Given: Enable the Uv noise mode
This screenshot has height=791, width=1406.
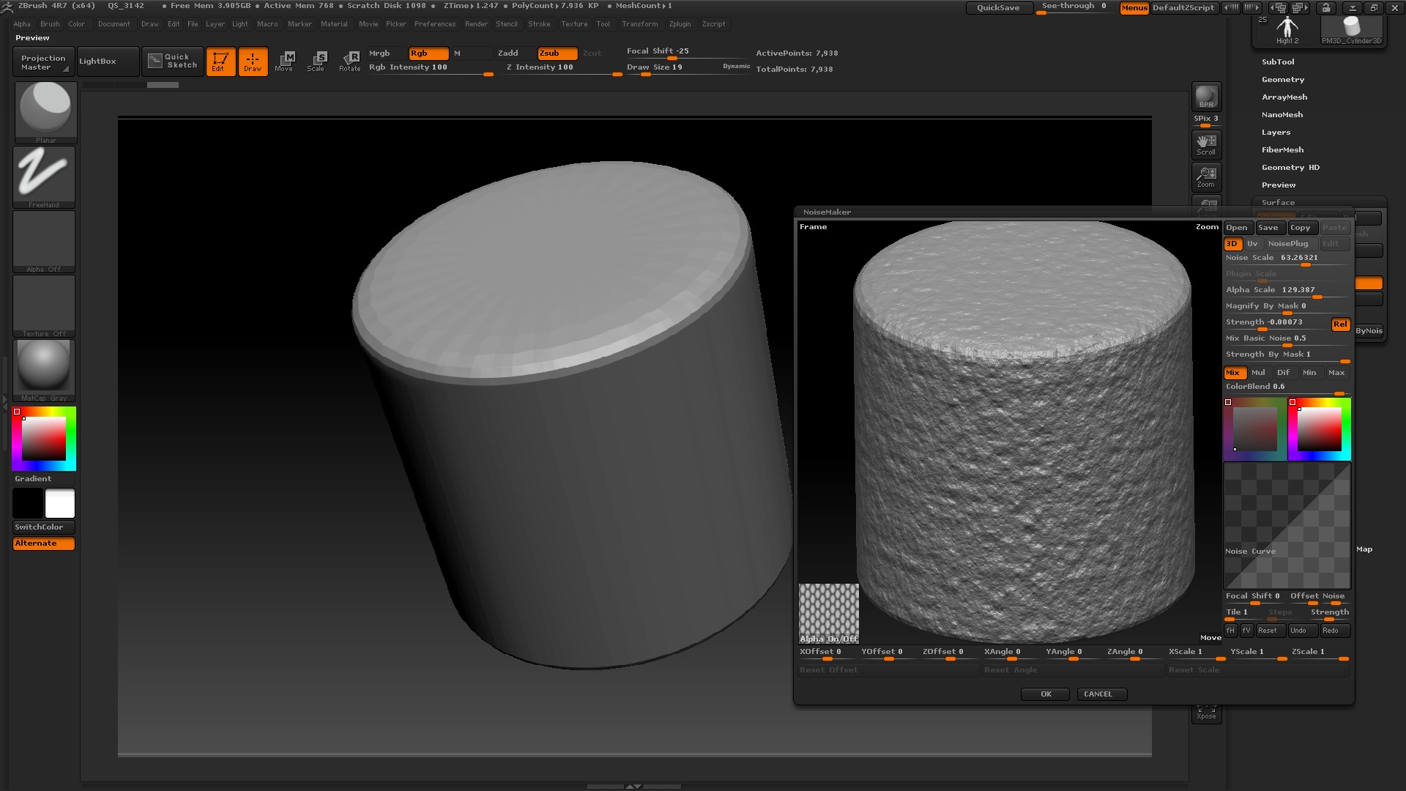Looking at the screenshot, I should 1252,244.
